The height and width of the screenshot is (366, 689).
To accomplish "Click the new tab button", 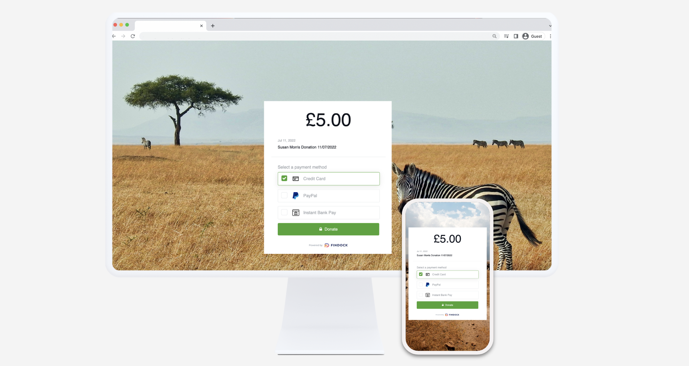I will (x=212, y=25).
